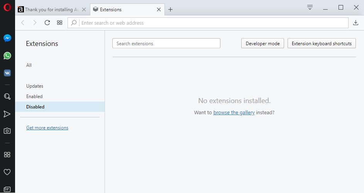The image size is (364, 193).
Task: Select the Enabled extensions filter
Action: [x=34, y=96]
